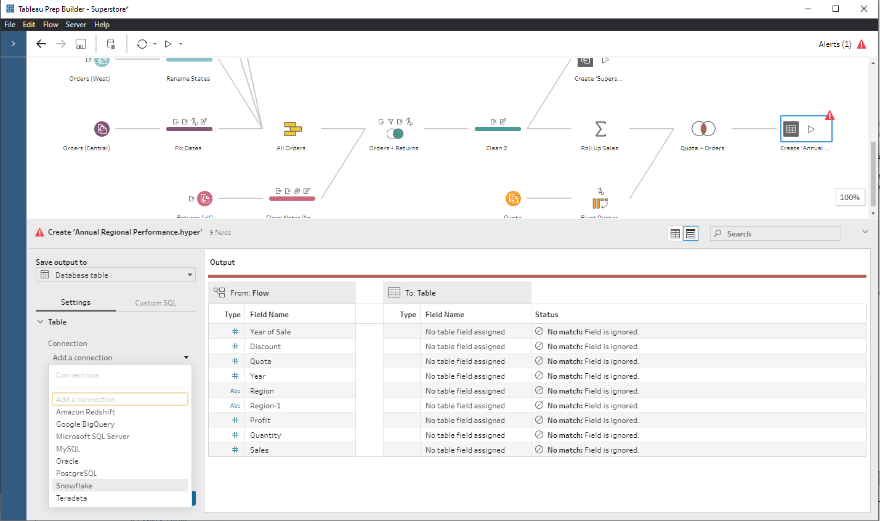Viewport: 880px width, 521px height.
Task: Click the Undo back arrow in toolbar
Action: (41, 44)
